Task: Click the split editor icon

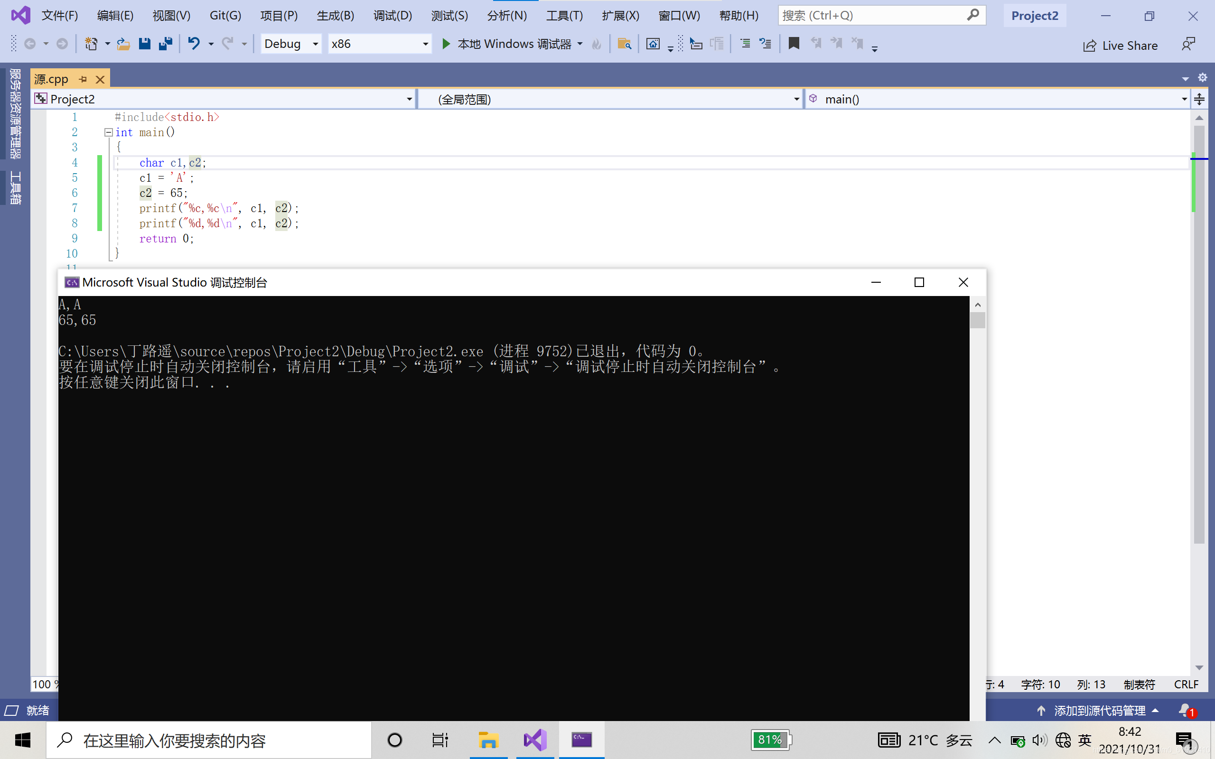Action: coord(1199,100)
